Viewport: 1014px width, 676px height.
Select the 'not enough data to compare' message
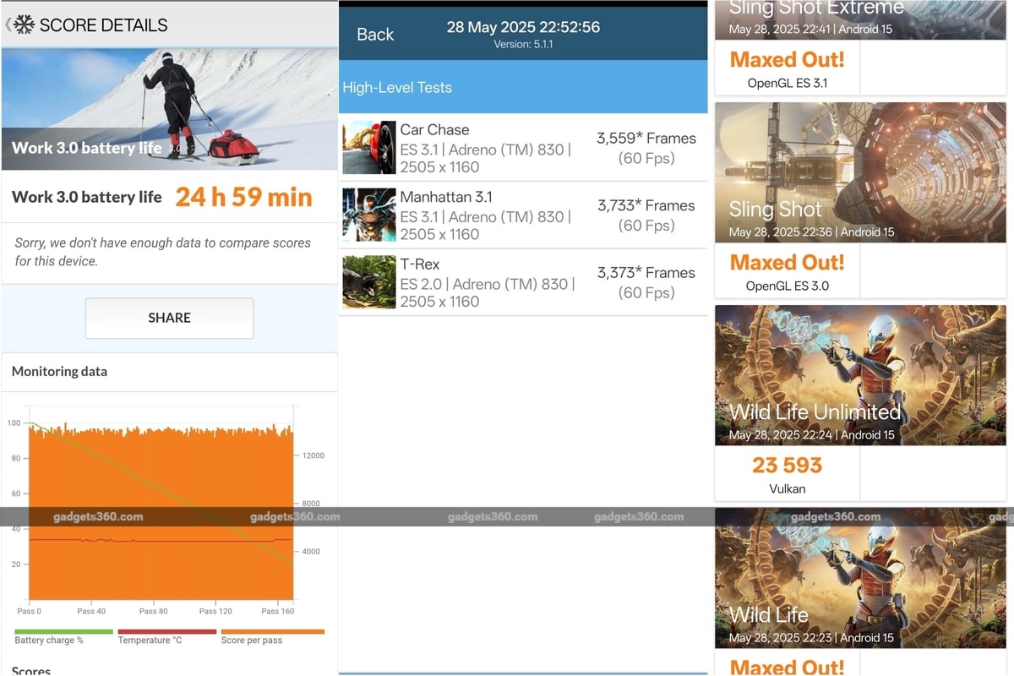163,252
